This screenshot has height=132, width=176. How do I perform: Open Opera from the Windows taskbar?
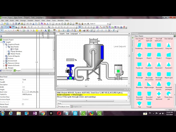pyautogui.click(x=59, y=113)
